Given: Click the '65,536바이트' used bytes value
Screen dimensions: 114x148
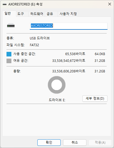Looking at the screenshot, I should [75, 54].
